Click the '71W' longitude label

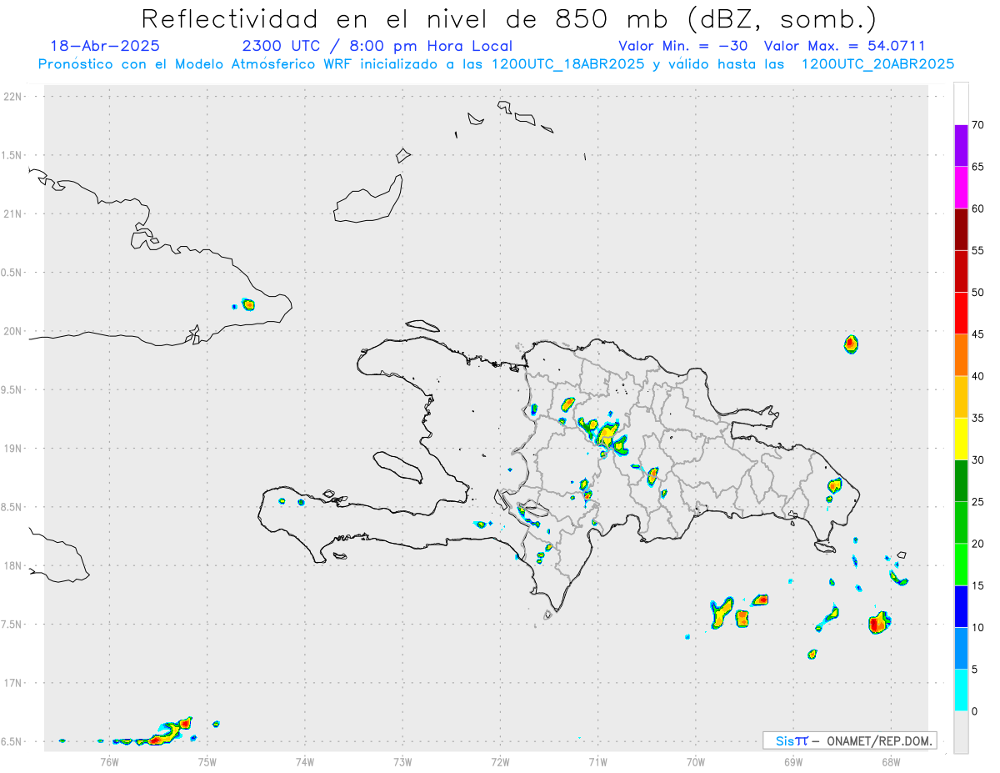[x=597, y=761]
